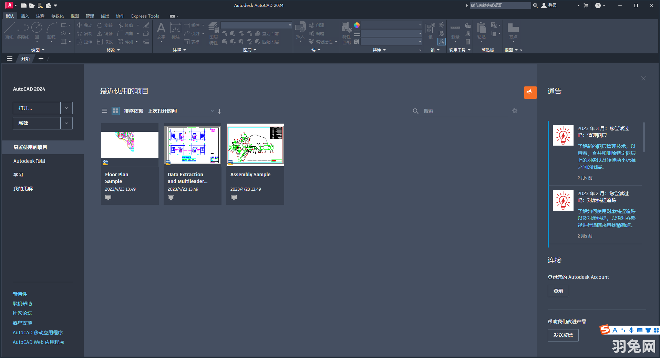Open the What's New (新特性) link
Screen dimensions: 660x358
pyautogui.click(x=20, y=294)
